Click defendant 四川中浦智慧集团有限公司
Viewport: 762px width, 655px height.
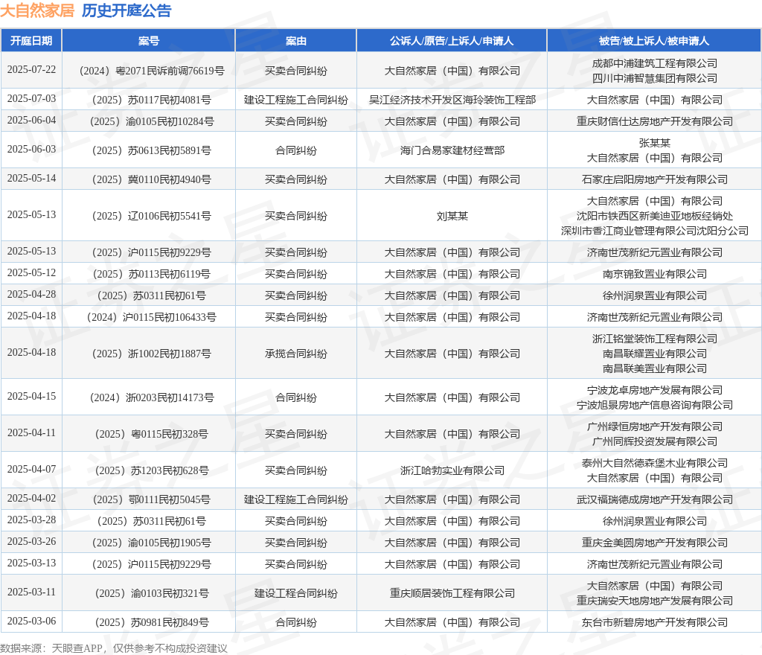[x=654, y=78]
